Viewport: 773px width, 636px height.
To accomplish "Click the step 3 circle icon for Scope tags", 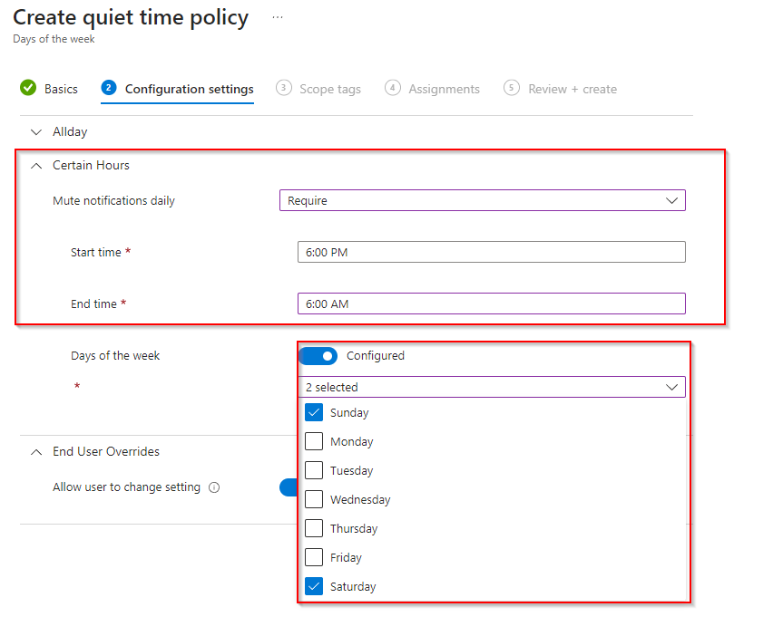I will point(284,88).
